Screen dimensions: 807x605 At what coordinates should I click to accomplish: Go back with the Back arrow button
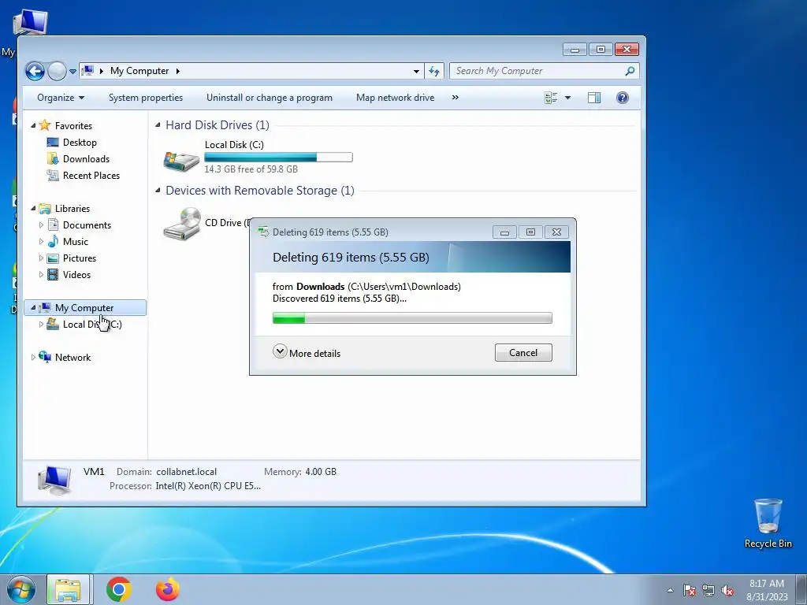pos(35,71)
